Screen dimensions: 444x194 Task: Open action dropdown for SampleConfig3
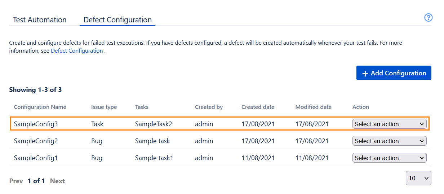[x=389, y=124]
